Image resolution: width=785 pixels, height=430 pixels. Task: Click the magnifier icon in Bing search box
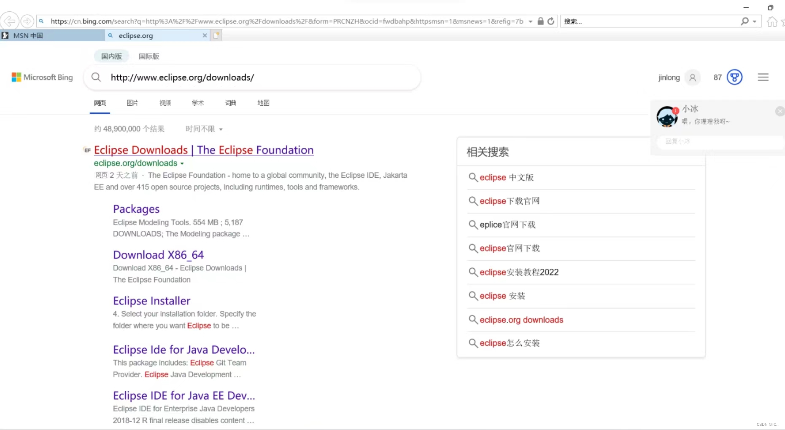click(x=96, y=77)
